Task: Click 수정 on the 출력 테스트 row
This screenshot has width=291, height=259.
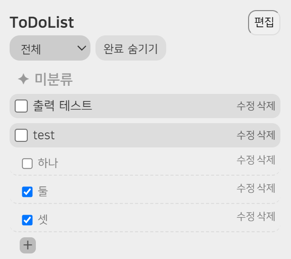Action: pos(246,106)
